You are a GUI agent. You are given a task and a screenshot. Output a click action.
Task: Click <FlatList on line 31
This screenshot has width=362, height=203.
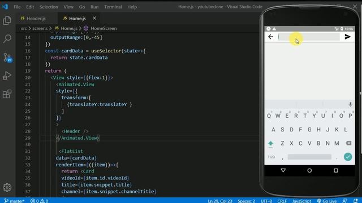coord(71,151)
